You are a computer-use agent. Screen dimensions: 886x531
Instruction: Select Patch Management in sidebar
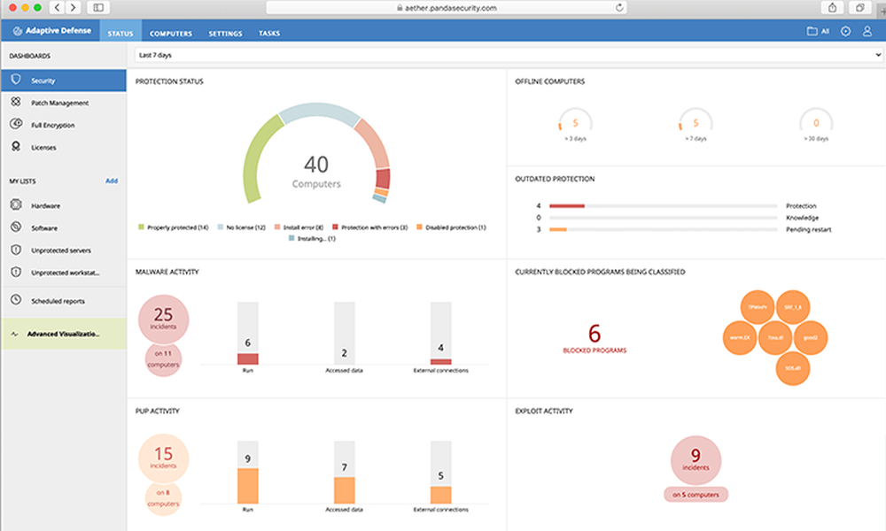pyautogui.click(x=60, y=103)
